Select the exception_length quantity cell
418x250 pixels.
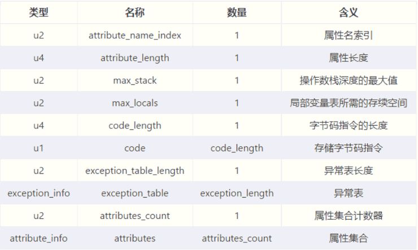pos(237,193)
